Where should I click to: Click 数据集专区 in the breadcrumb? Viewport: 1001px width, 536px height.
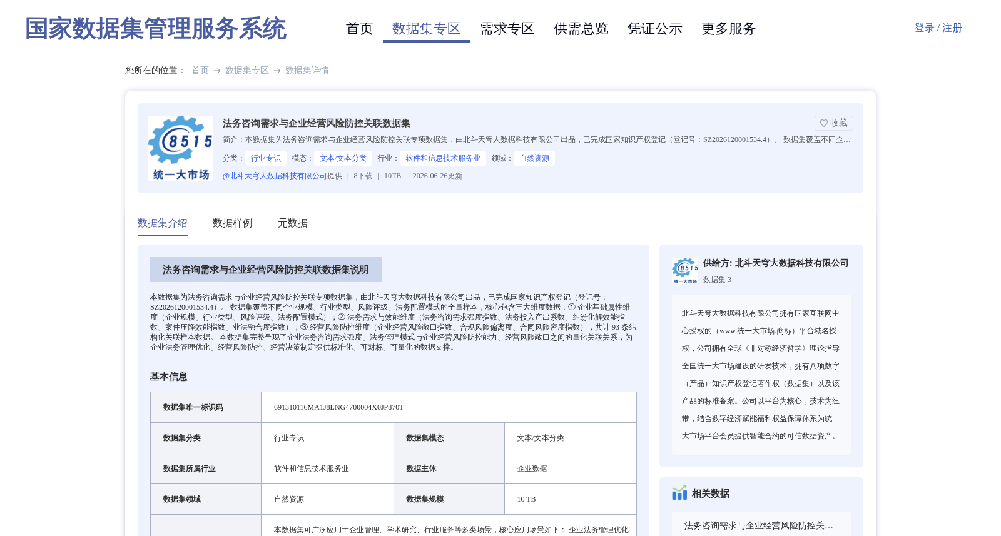tap(247, 71)
